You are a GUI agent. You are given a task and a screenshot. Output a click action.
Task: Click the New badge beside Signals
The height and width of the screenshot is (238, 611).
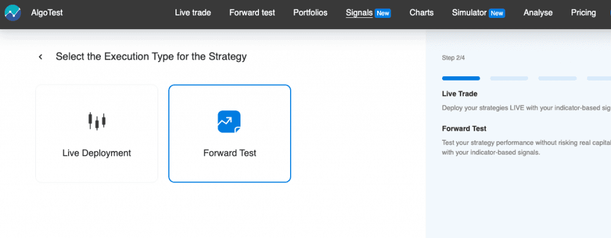click(382, 13)
